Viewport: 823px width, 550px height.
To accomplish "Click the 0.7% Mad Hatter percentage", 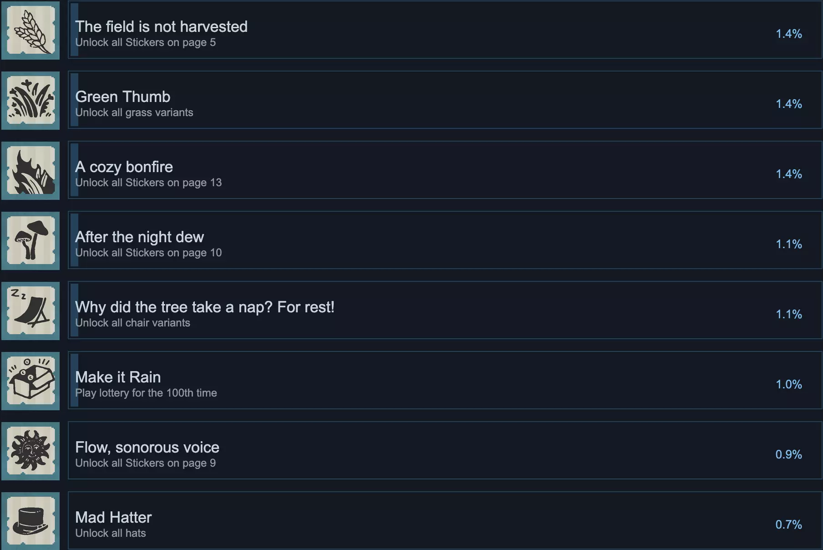I will [788, 525].
